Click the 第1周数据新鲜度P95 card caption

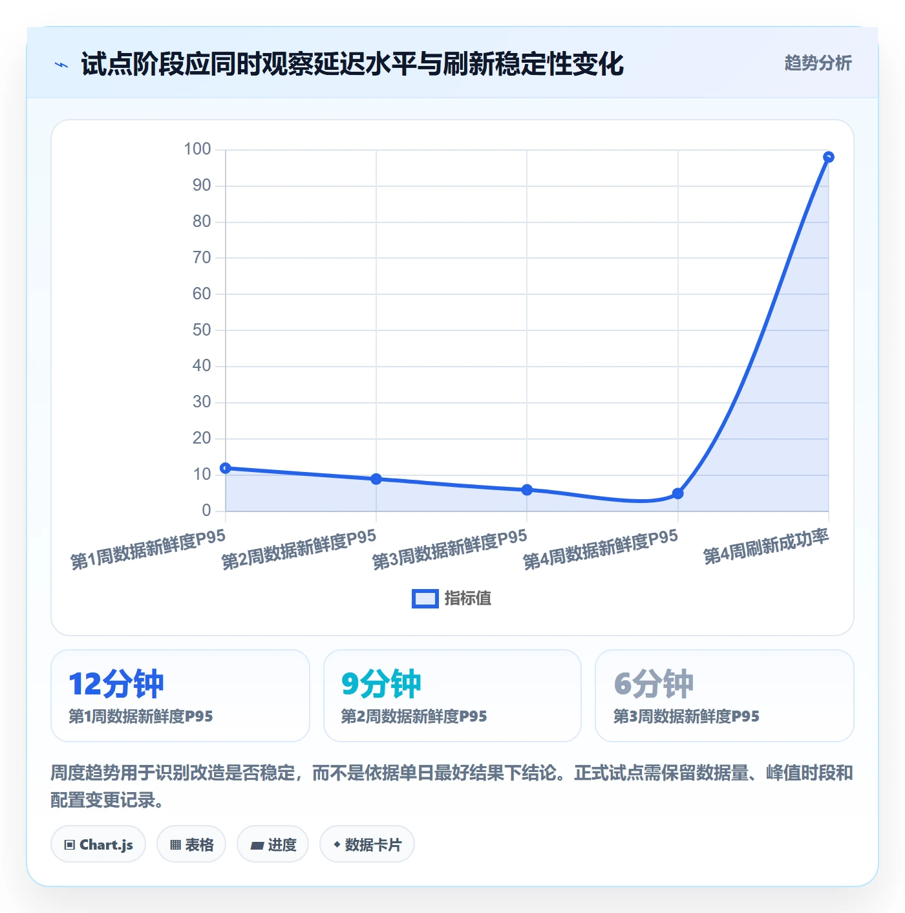coord(141,716)
